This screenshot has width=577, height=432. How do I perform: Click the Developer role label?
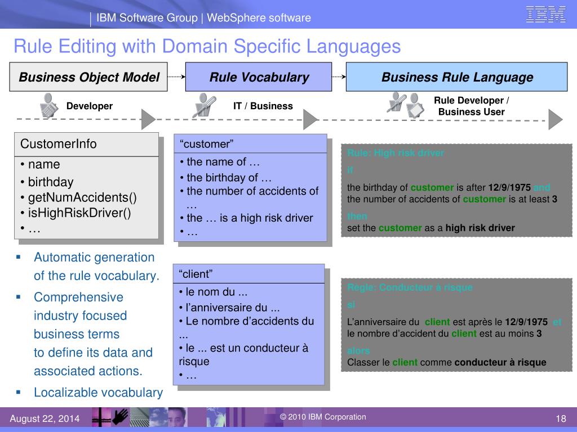click(x=90, y=106)
